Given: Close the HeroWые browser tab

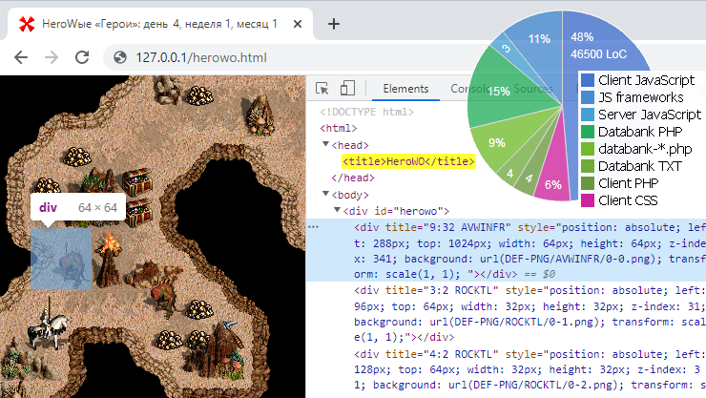Looking at the screenshot, I should point(298,24).
